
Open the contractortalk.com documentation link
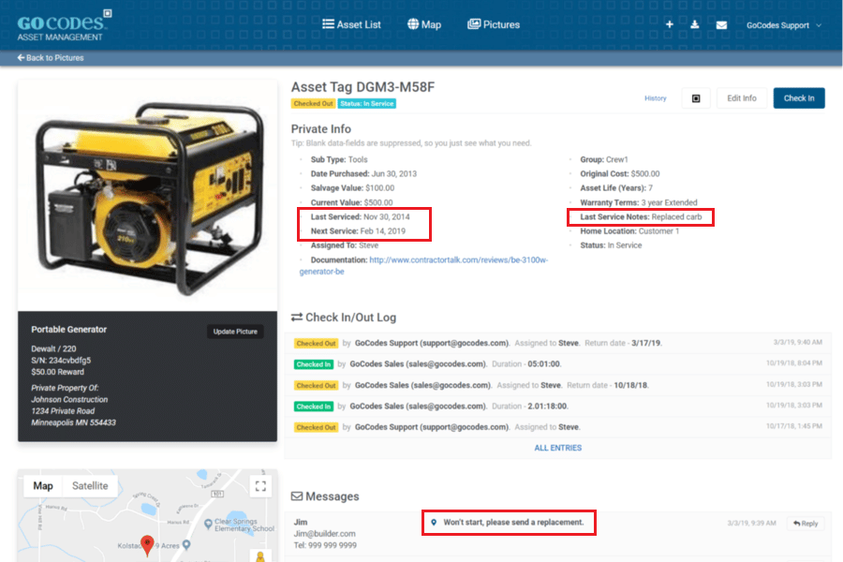458,259
